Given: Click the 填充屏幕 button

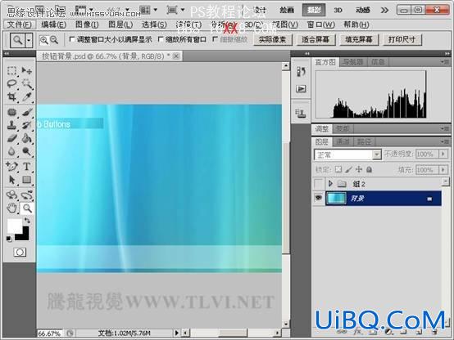Looking at the screenshot, I should 359,39.
